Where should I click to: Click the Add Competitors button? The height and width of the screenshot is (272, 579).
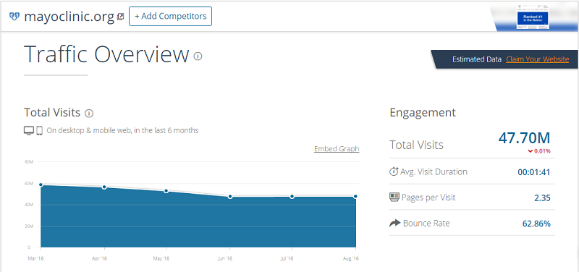170,16
